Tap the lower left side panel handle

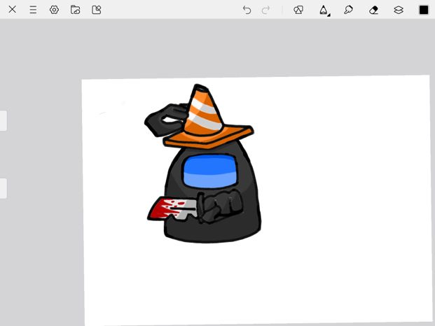[3, 188]
